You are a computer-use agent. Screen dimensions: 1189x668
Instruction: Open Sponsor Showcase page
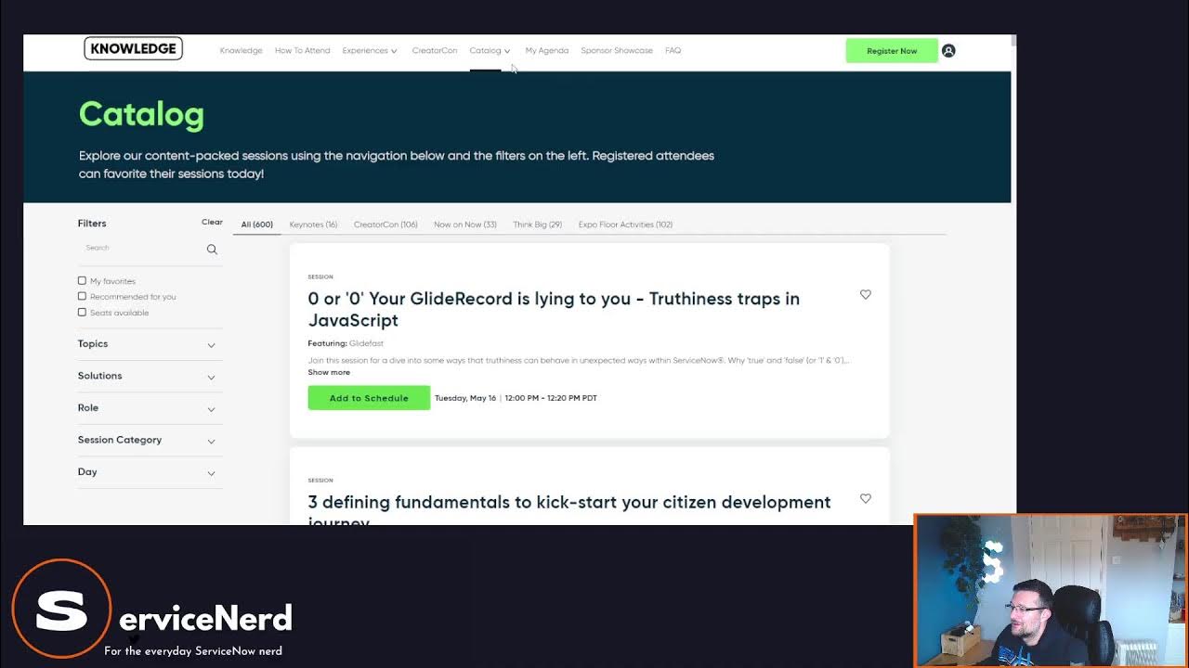(x=617, y=51)
